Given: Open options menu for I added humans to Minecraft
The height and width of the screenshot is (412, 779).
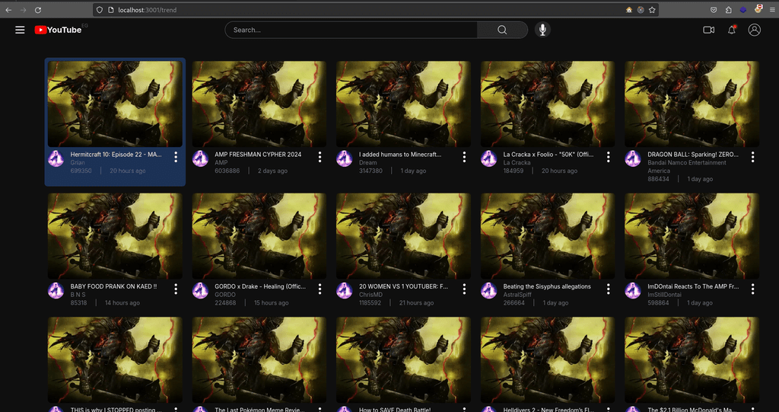Looking at the screenshot, I should pos(464,157).
